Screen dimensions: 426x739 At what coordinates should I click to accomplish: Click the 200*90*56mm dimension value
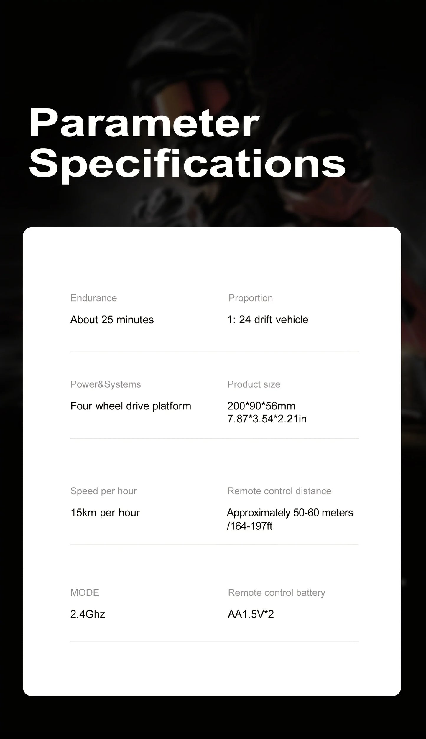click(x=261, y=406)
